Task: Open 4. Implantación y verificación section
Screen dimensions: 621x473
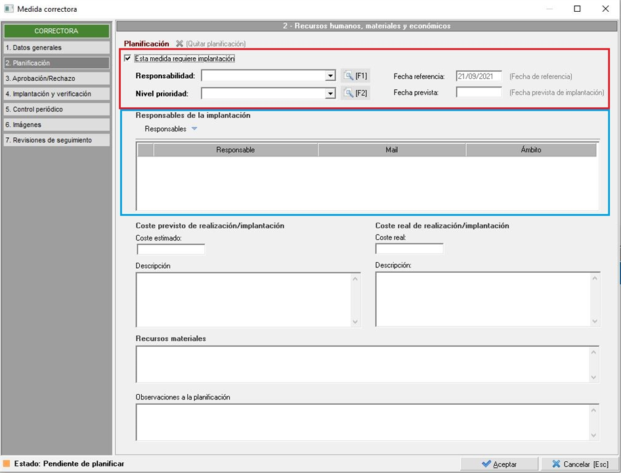Action: tap(56, 94)
